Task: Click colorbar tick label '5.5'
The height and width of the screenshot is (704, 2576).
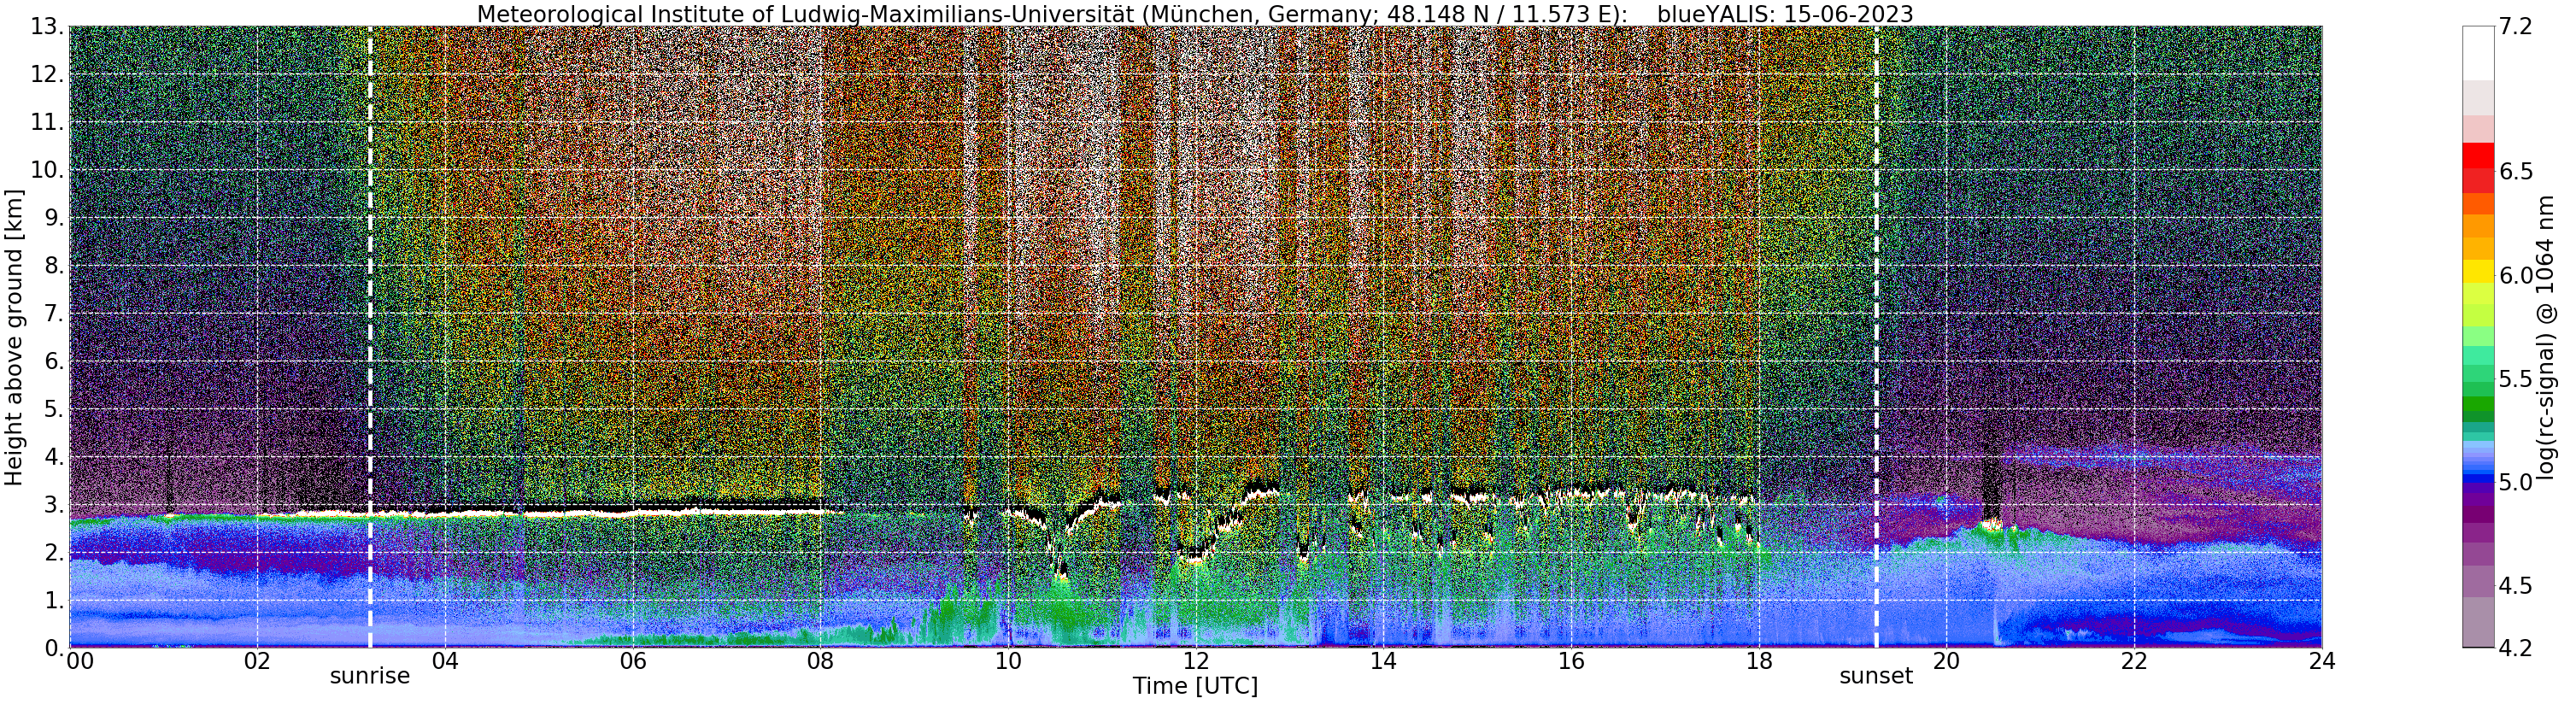Action: (x=2515, y=379)
